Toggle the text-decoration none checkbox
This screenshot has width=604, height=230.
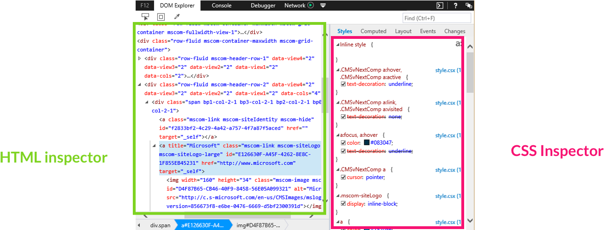[x=343, y=117]
